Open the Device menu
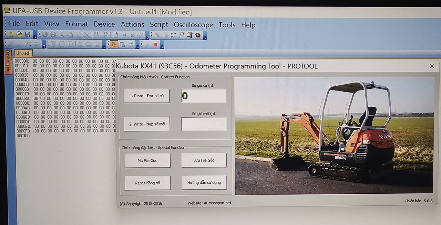Image resolution: width=441 pixels, height=225 pixels. (x=104, y=24)
